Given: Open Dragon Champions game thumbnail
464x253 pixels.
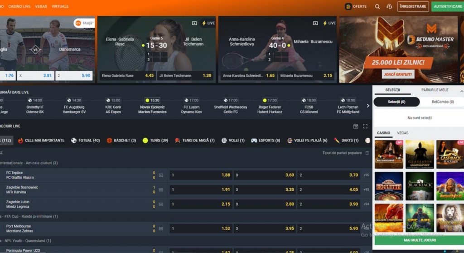Looking at the screenshot, I should (389, 218).
